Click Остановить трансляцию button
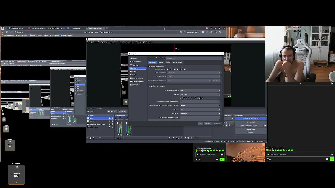The width and height of the screenshot is (335, 188). tap(251, 119)
